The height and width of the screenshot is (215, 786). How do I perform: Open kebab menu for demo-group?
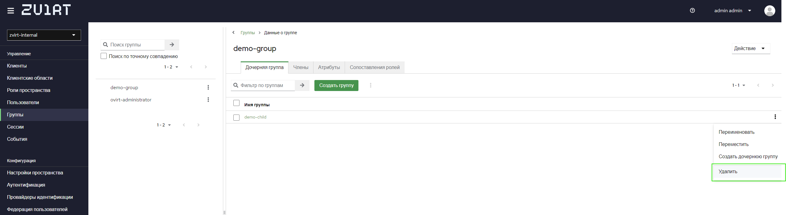point(208,87)
